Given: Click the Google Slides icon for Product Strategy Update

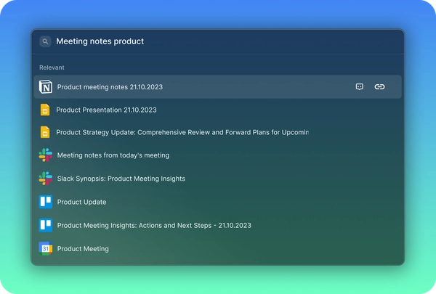Looking at the screenshot, I should tap(45, 132).
